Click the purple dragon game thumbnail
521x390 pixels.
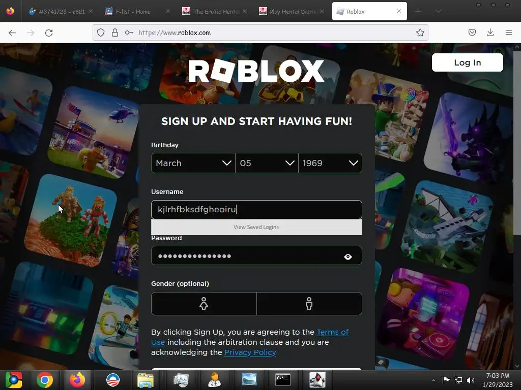pos(472,138)
